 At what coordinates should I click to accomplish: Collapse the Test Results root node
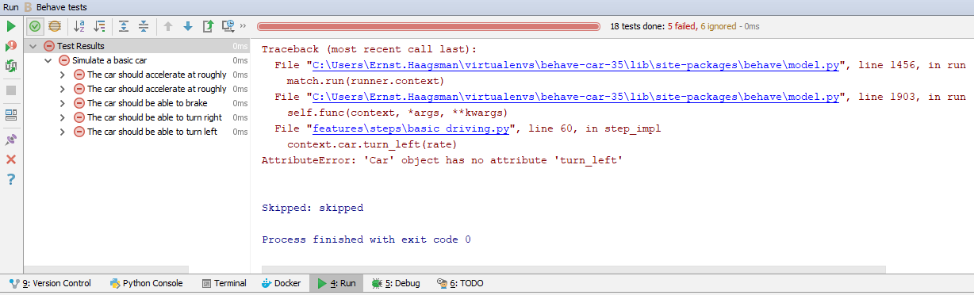(33, 46)
